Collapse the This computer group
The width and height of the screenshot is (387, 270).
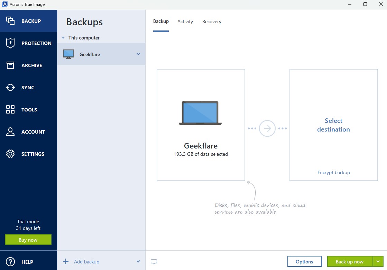click(x=63, y=38)
